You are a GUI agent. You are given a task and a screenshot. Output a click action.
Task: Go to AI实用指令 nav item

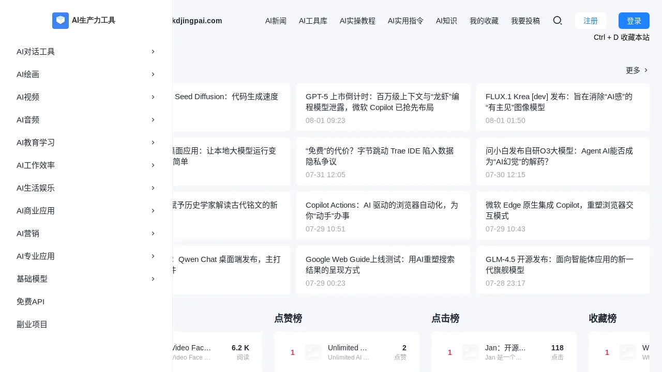[405, 21]
